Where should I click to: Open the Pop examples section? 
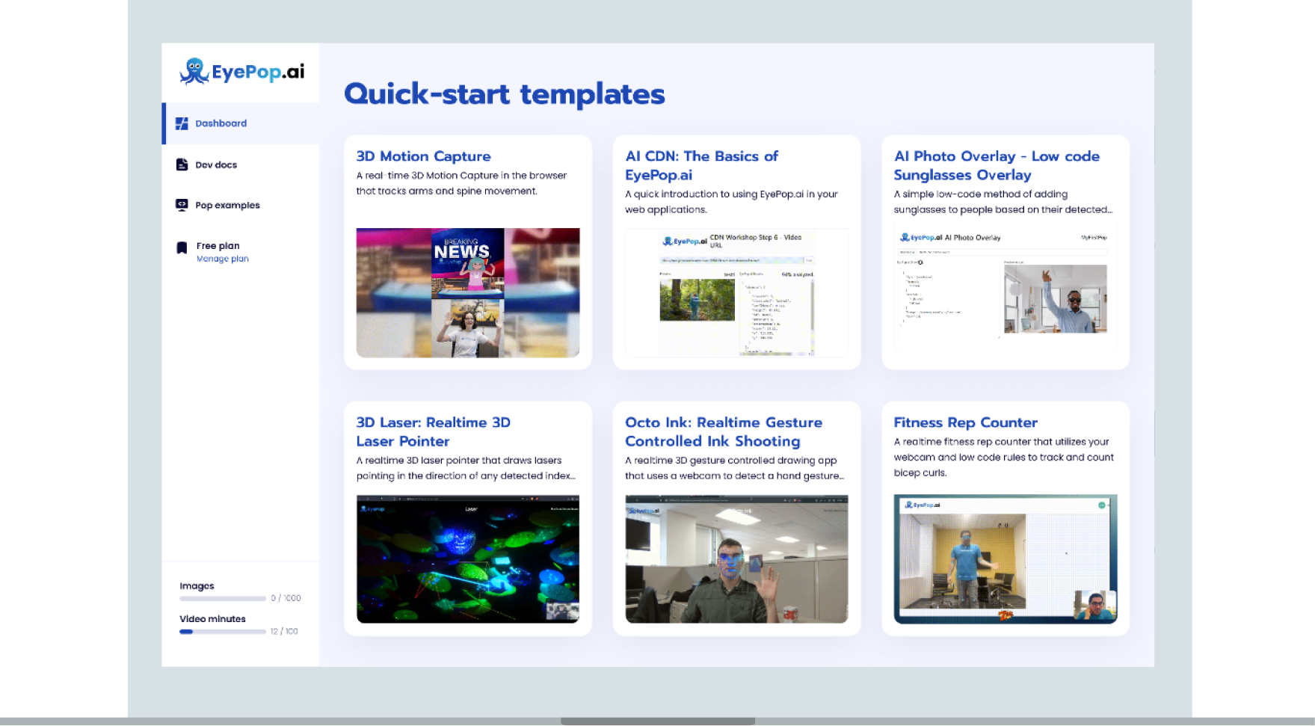(227, 205)
